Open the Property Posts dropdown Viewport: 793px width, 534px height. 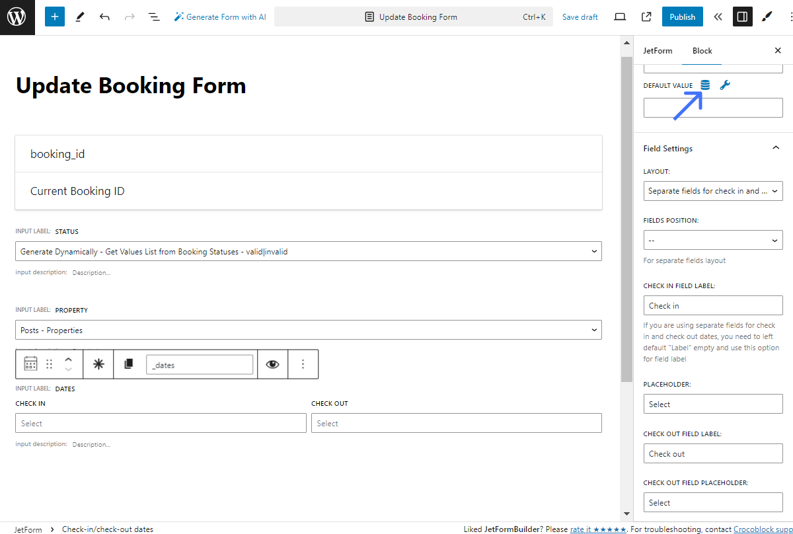[x=308, y=330]
